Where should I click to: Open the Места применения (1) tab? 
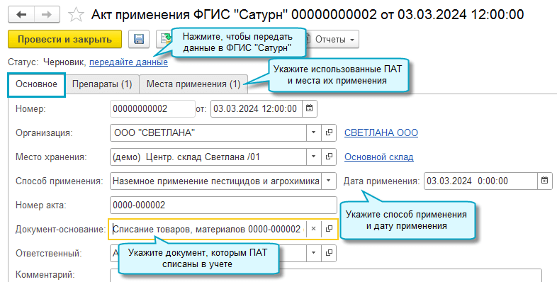[x=193, y=84]
